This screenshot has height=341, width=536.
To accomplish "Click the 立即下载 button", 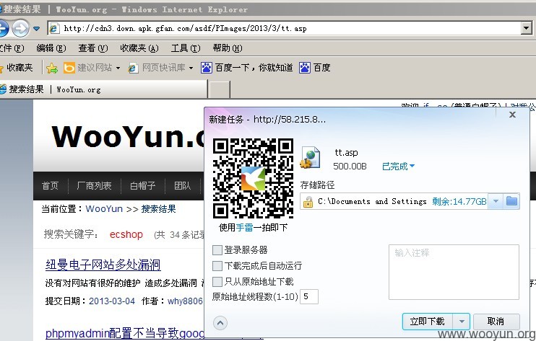I will click(x=428, y=322).
